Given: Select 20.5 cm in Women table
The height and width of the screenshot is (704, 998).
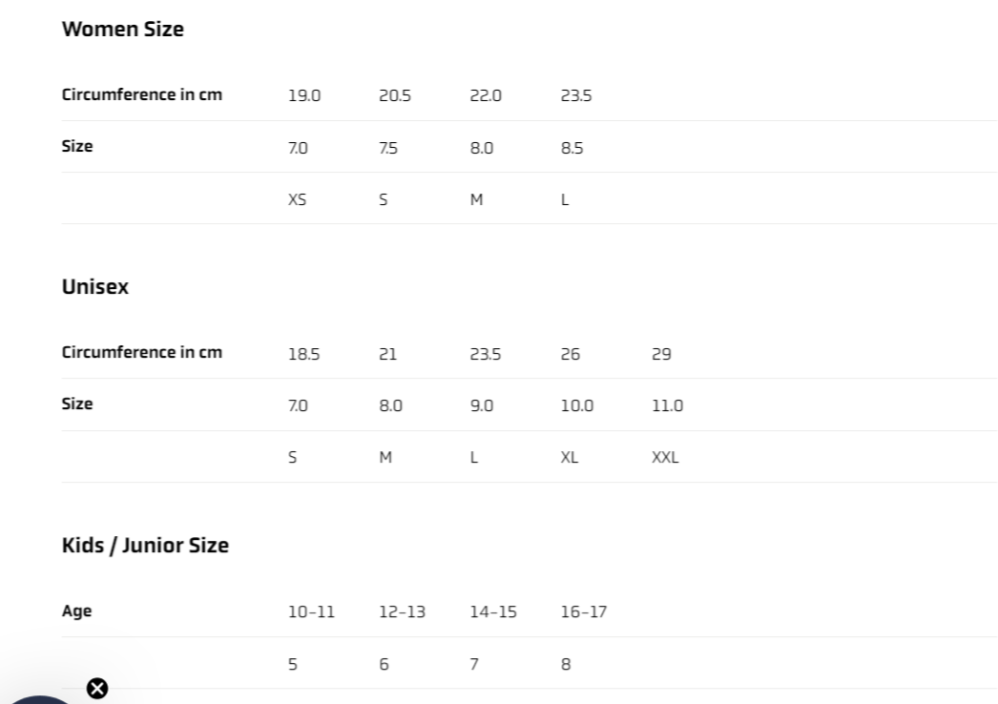Looking at the screenshot, I should point(395,95).
